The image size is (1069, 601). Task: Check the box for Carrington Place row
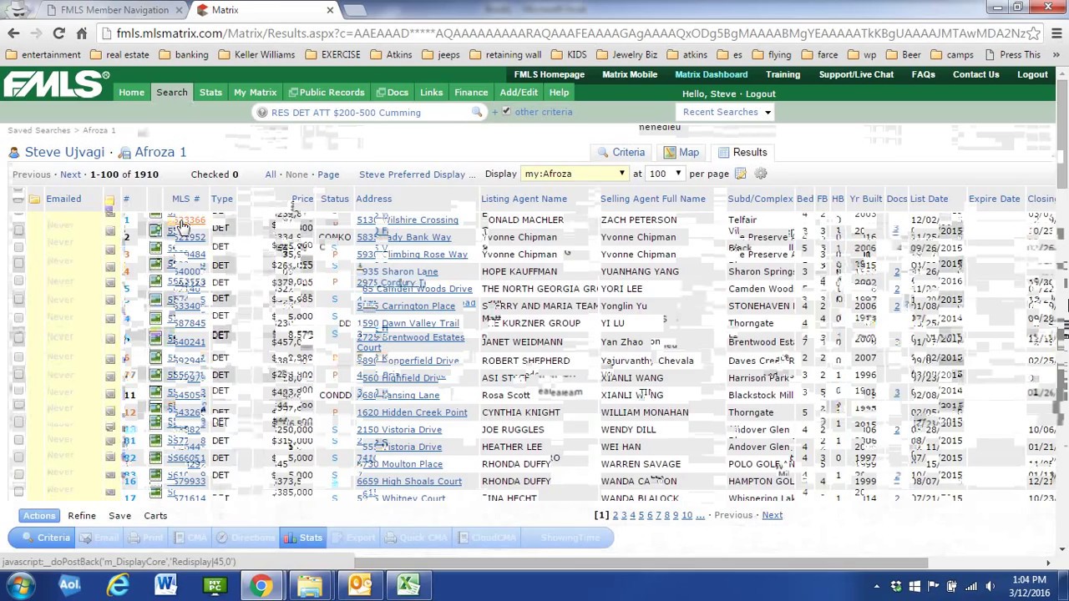pyautogui.click(x=18, y=300)
